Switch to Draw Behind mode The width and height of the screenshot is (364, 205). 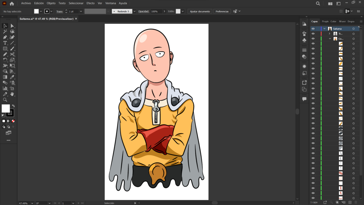[x=9, y=127]
